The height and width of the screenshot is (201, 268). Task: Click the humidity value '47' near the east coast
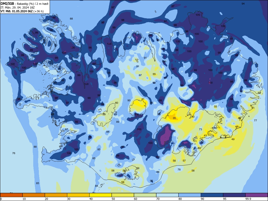tap(237, 127)
